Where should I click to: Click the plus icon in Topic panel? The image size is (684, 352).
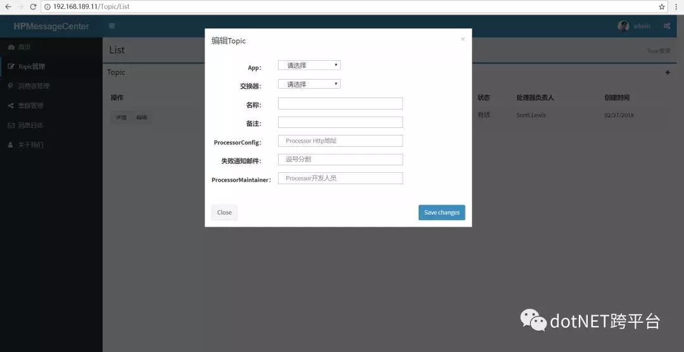[667, 73]
